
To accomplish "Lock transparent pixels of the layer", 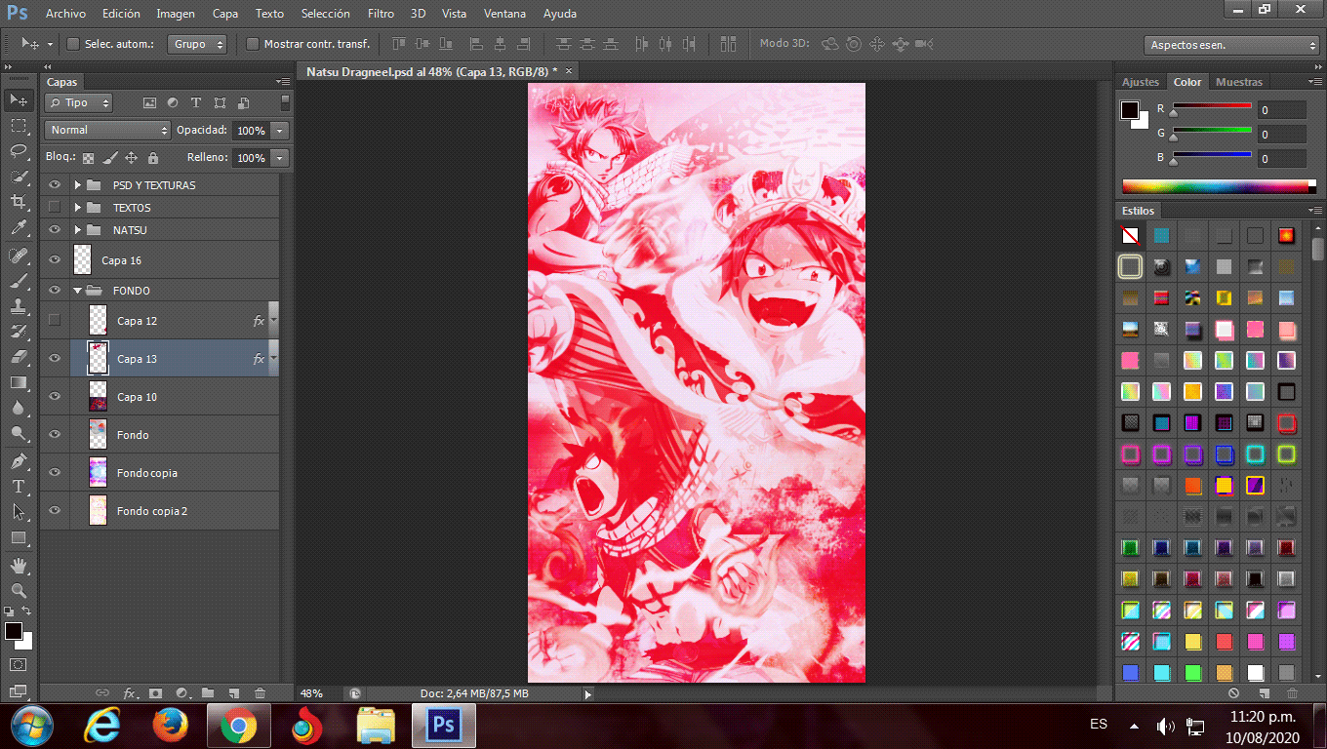I will pos(89,157).
